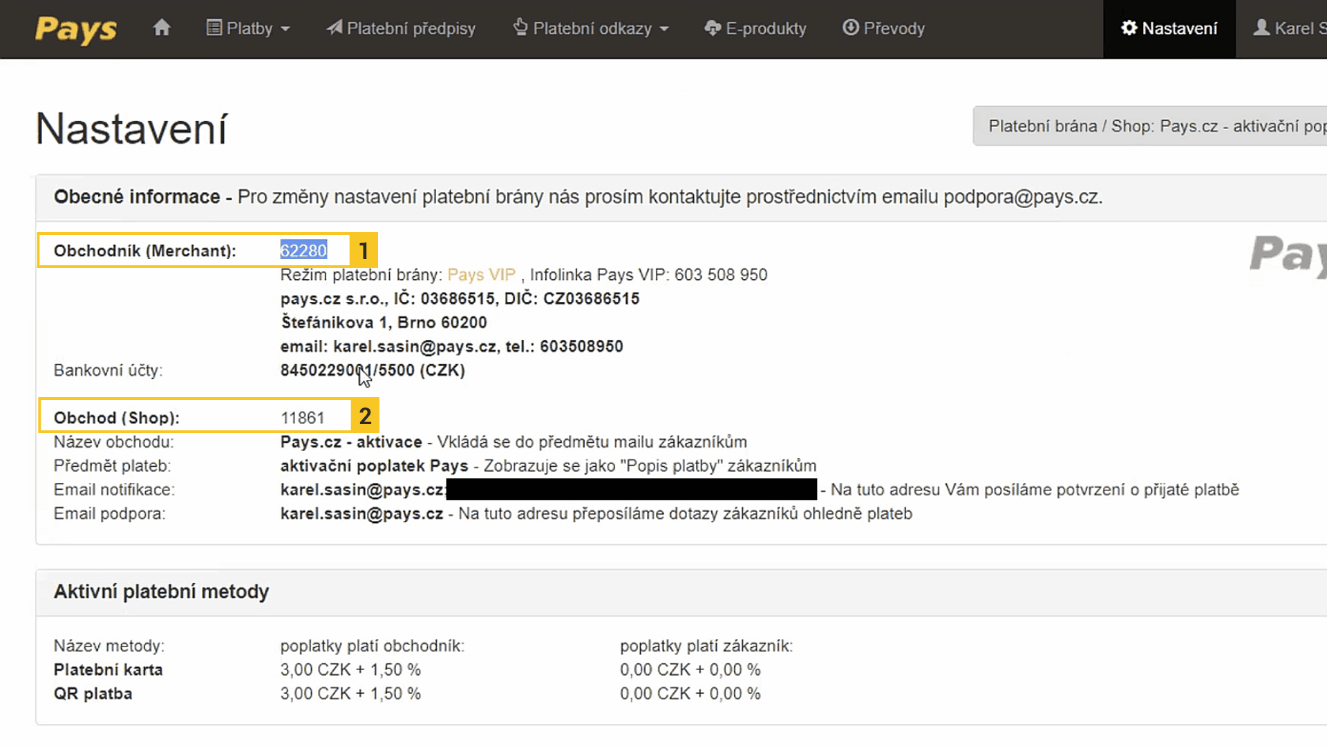Click the Nastavení gear icon
This screenshot has height=746, width=1327.
click(1129, 28)
